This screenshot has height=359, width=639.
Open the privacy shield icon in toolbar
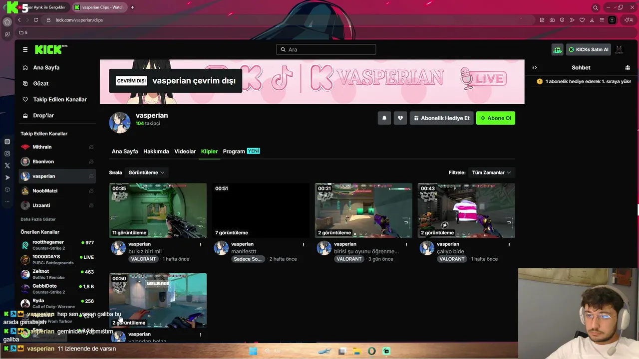(562, 20)
